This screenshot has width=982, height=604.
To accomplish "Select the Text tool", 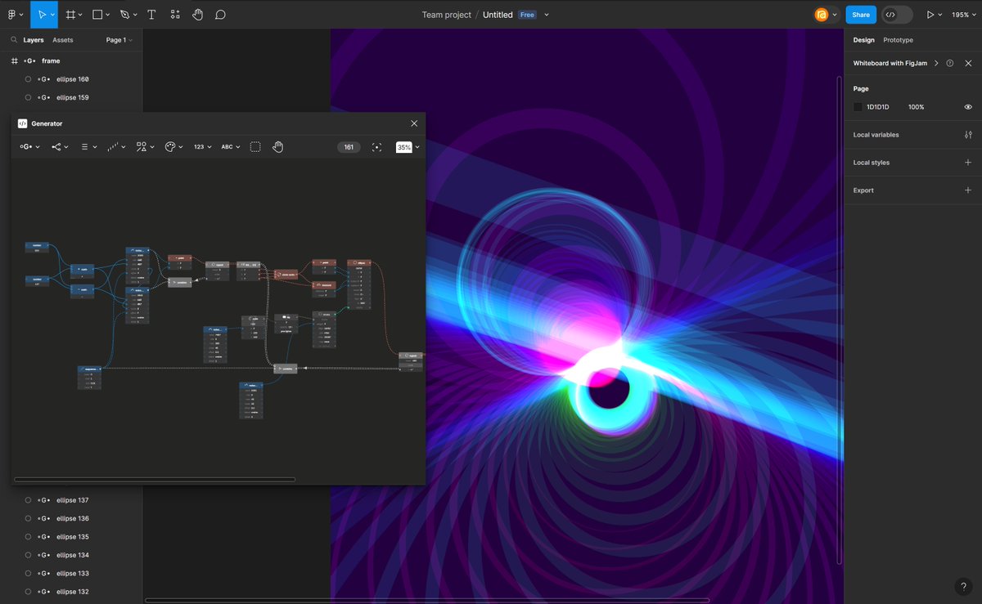I will click(151, 15).
